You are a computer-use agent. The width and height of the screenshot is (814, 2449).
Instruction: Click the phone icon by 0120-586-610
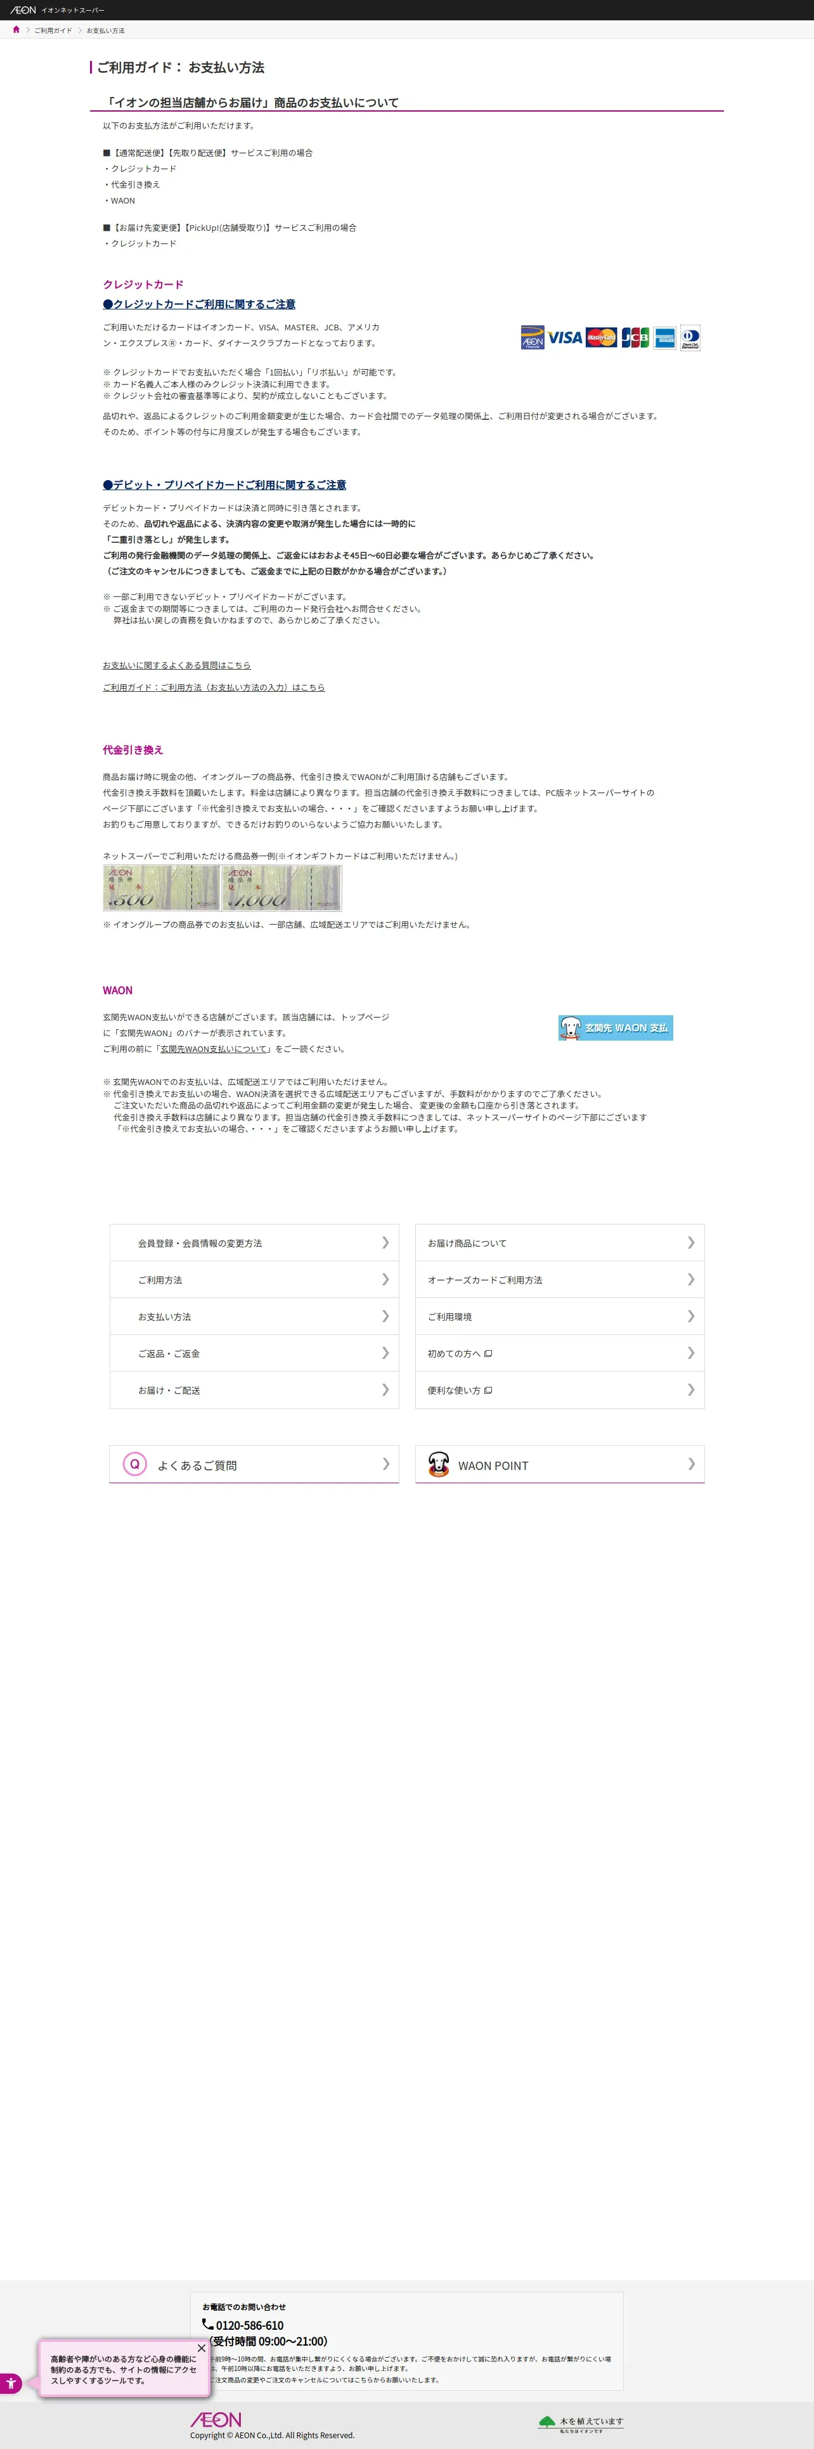click(207, 2325)
